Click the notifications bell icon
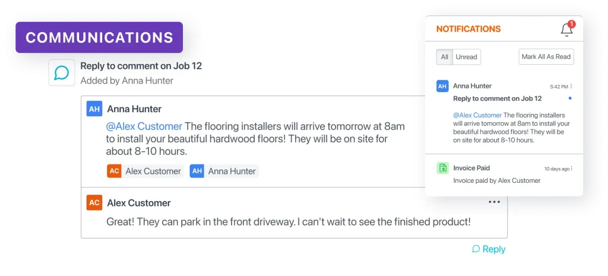Screen dimensions: 608x276 click(x=566, y=30)
